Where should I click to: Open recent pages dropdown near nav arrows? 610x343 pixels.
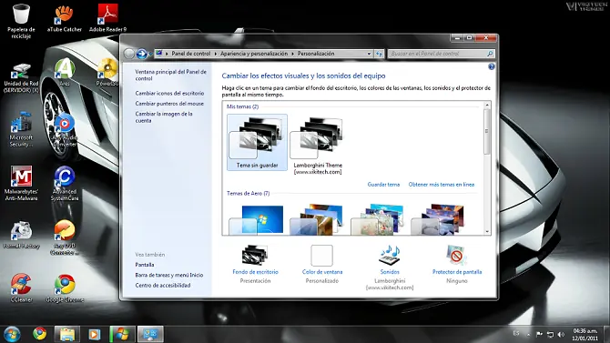pyautogui.click(x=150, y=54)
